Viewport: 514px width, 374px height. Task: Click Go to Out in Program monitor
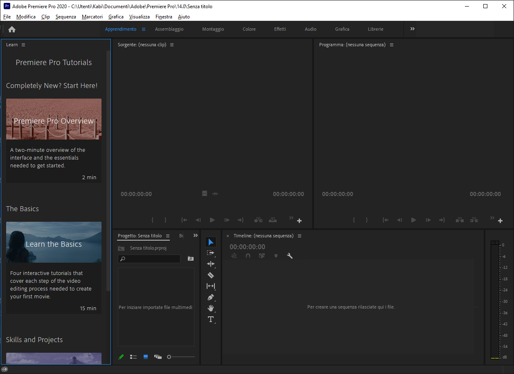pyautogui.click(x=442, y=220)
